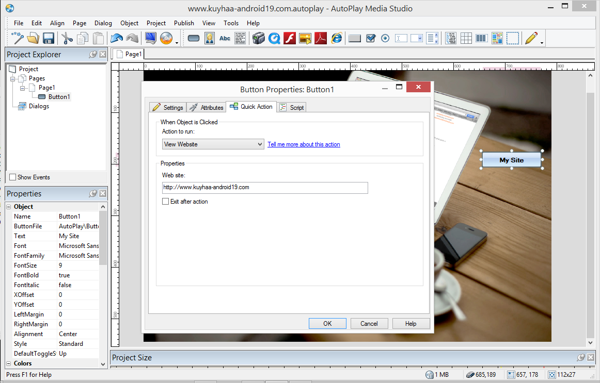
Task: Insert an Image object with portrait icon
Action: [x=210, y=38]
